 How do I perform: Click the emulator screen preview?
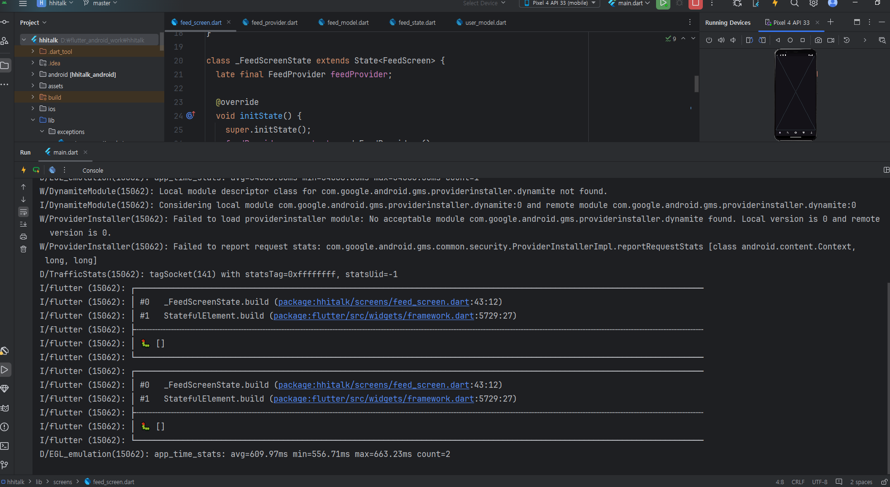tap(795, 94)
